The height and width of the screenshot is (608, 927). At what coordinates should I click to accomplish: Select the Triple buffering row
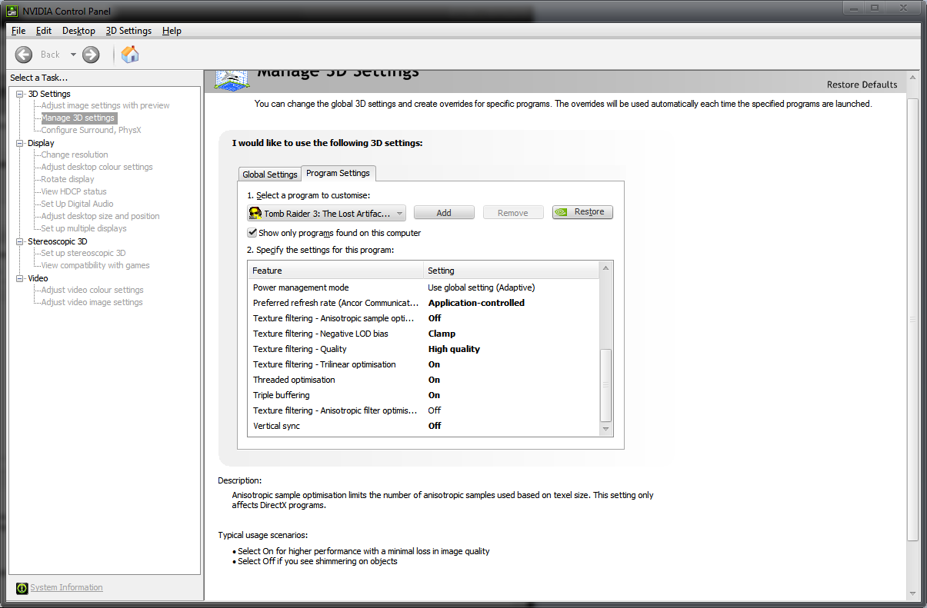pyautogui.click(x=423, y=395)
